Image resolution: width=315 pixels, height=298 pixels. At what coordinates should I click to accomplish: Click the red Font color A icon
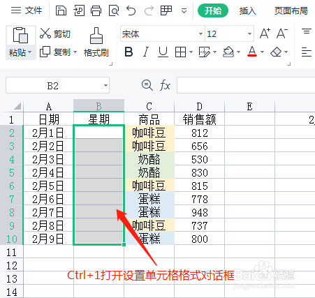252,52
